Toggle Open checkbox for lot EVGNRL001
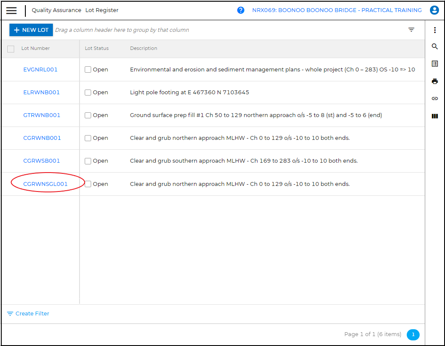445x346 pixels. tap(88, 70)
